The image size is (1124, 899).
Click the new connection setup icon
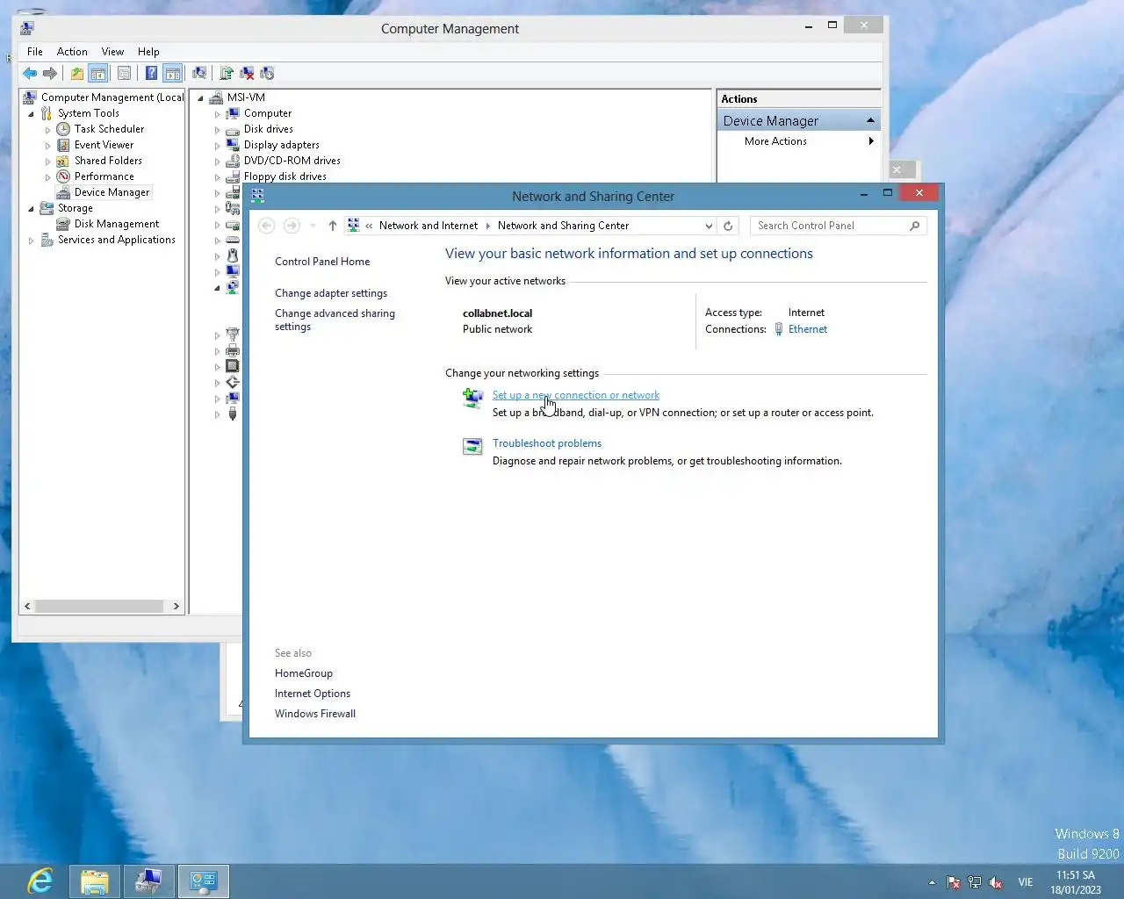pyautogui.click(x=472, y=399)
